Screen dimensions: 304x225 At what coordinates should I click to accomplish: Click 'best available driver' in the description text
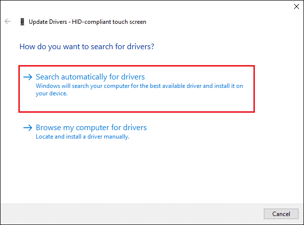179,86
